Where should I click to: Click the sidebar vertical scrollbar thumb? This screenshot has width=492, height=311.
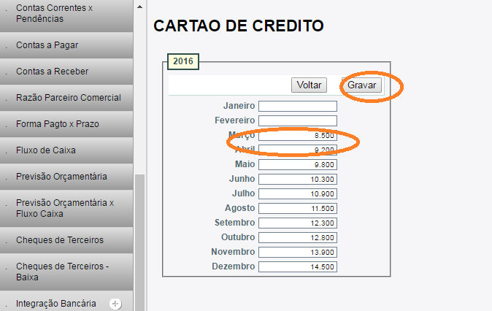click(139, 241)
